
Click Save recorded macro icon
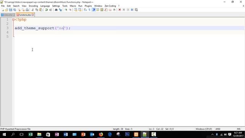tap(136, 10)
